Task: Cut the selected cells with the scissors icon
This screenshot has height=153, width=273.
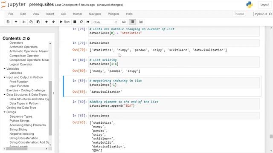Action: tap(24, 22)
